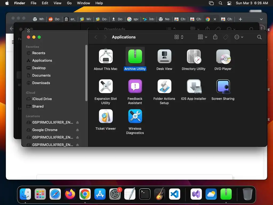Select the iOS App Installer icon
Screen dimensions: 273x205
pos(194,86)
